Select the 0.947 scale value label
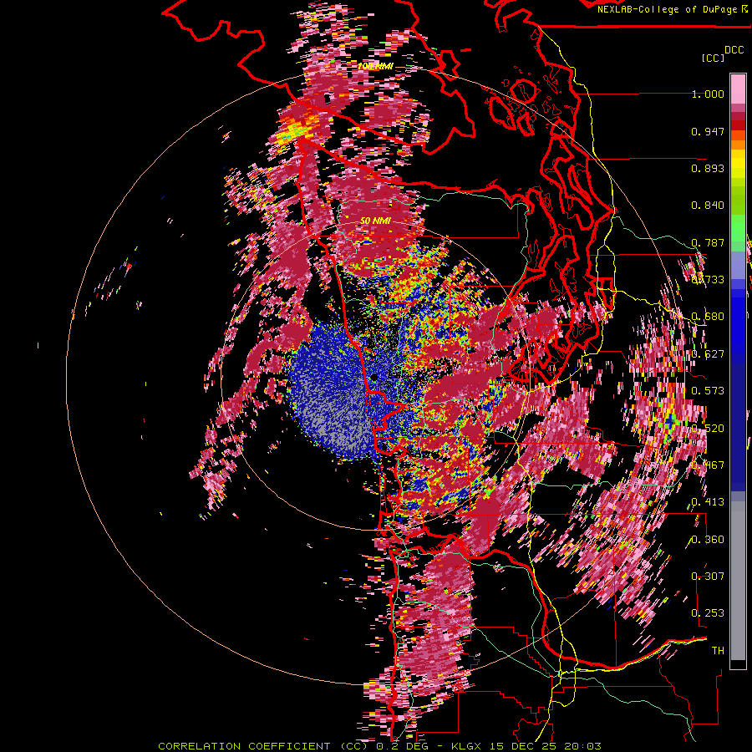Image resolution: width=752 pixels, height=752 pixels. (x=708, y=131)
